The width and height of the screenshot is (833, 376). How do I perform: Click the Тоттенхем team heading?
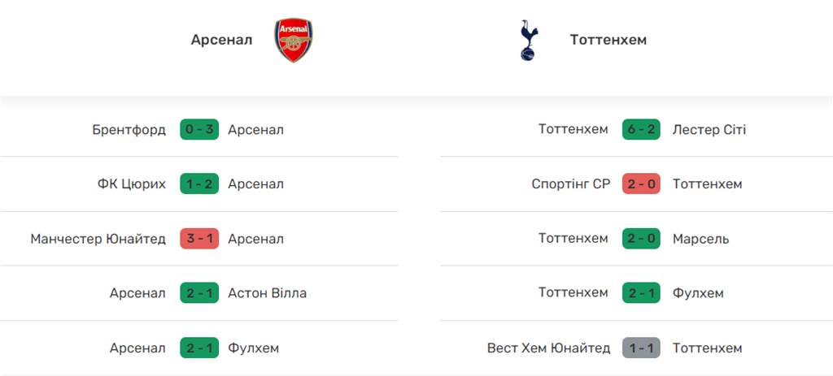pos(608,40)
